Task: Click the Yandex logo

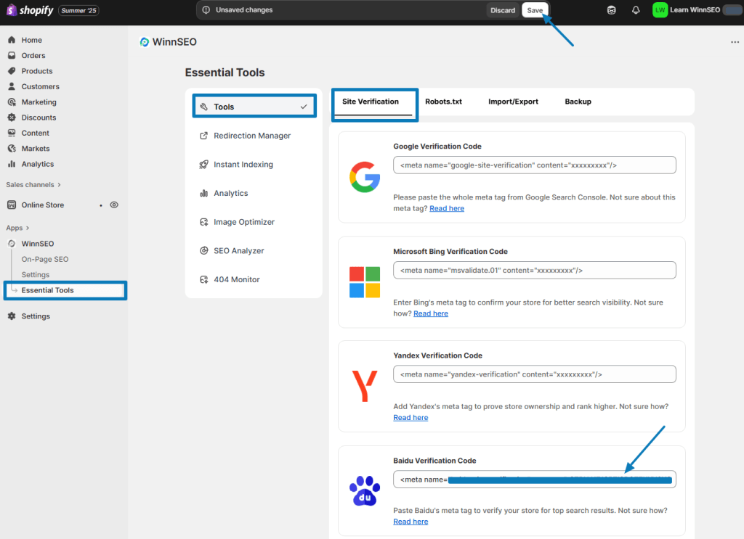Action: (365, 386)
